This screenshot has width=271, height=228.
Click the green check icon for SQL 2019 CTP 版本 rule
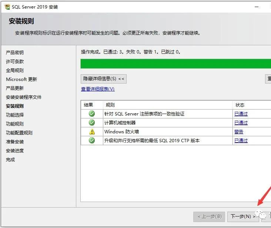(x=92, y=140)
